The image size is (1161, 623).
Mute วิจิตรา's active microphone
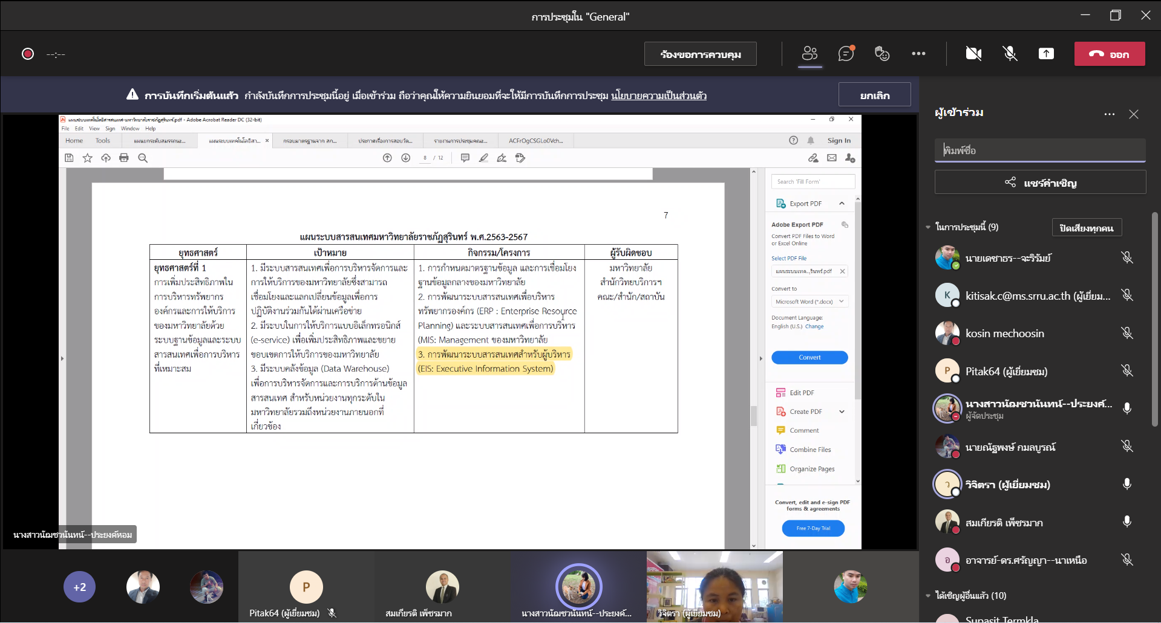[x=1127, y=484]
